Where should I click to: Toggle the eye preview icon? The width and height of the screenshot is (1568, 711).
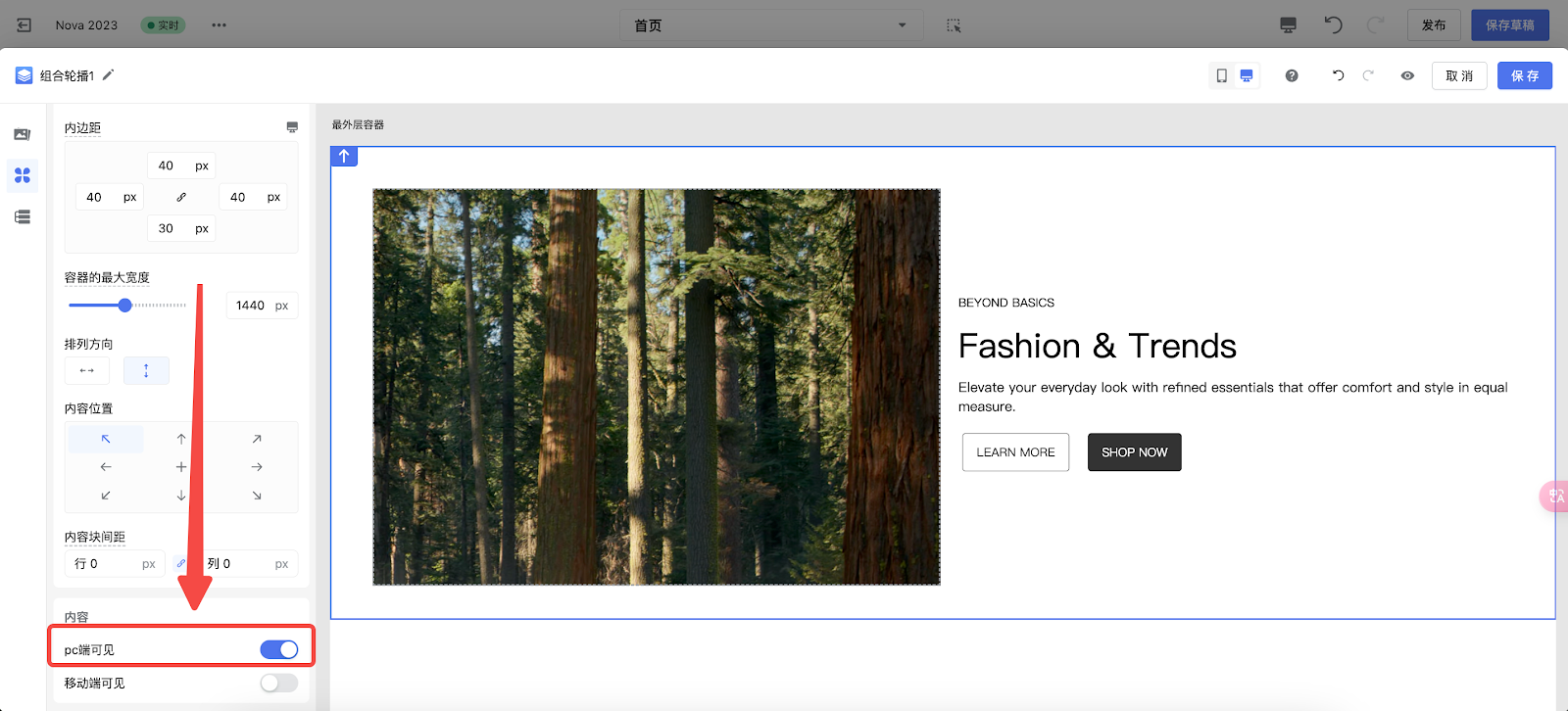coord(1407,75)
